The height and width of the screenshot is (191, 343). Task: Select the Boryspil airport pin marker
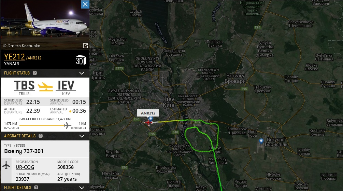(x=261, y=141)
